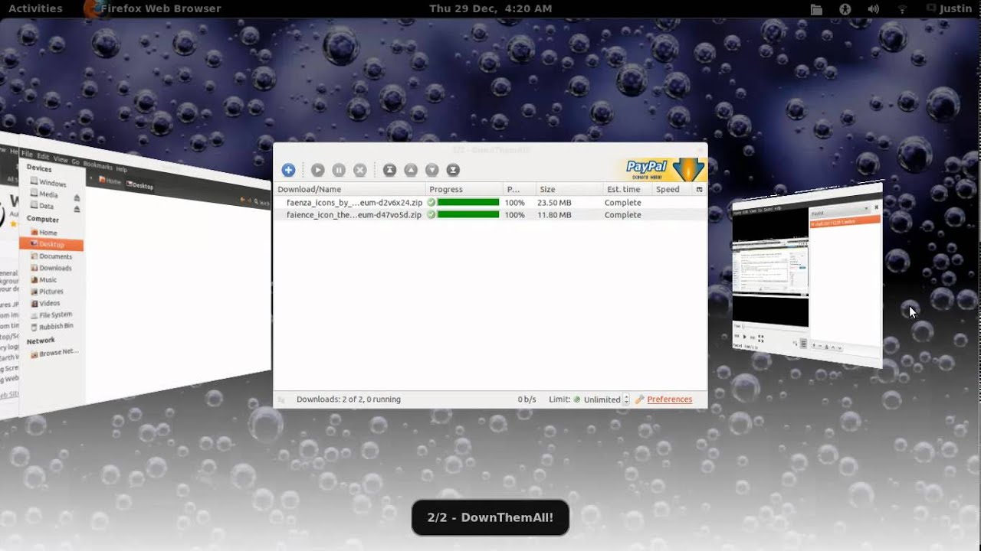Screen dimensions: 981x551
Task: Open Rubbish Bin in file manager sidebar
Action: tap(51, 326)
